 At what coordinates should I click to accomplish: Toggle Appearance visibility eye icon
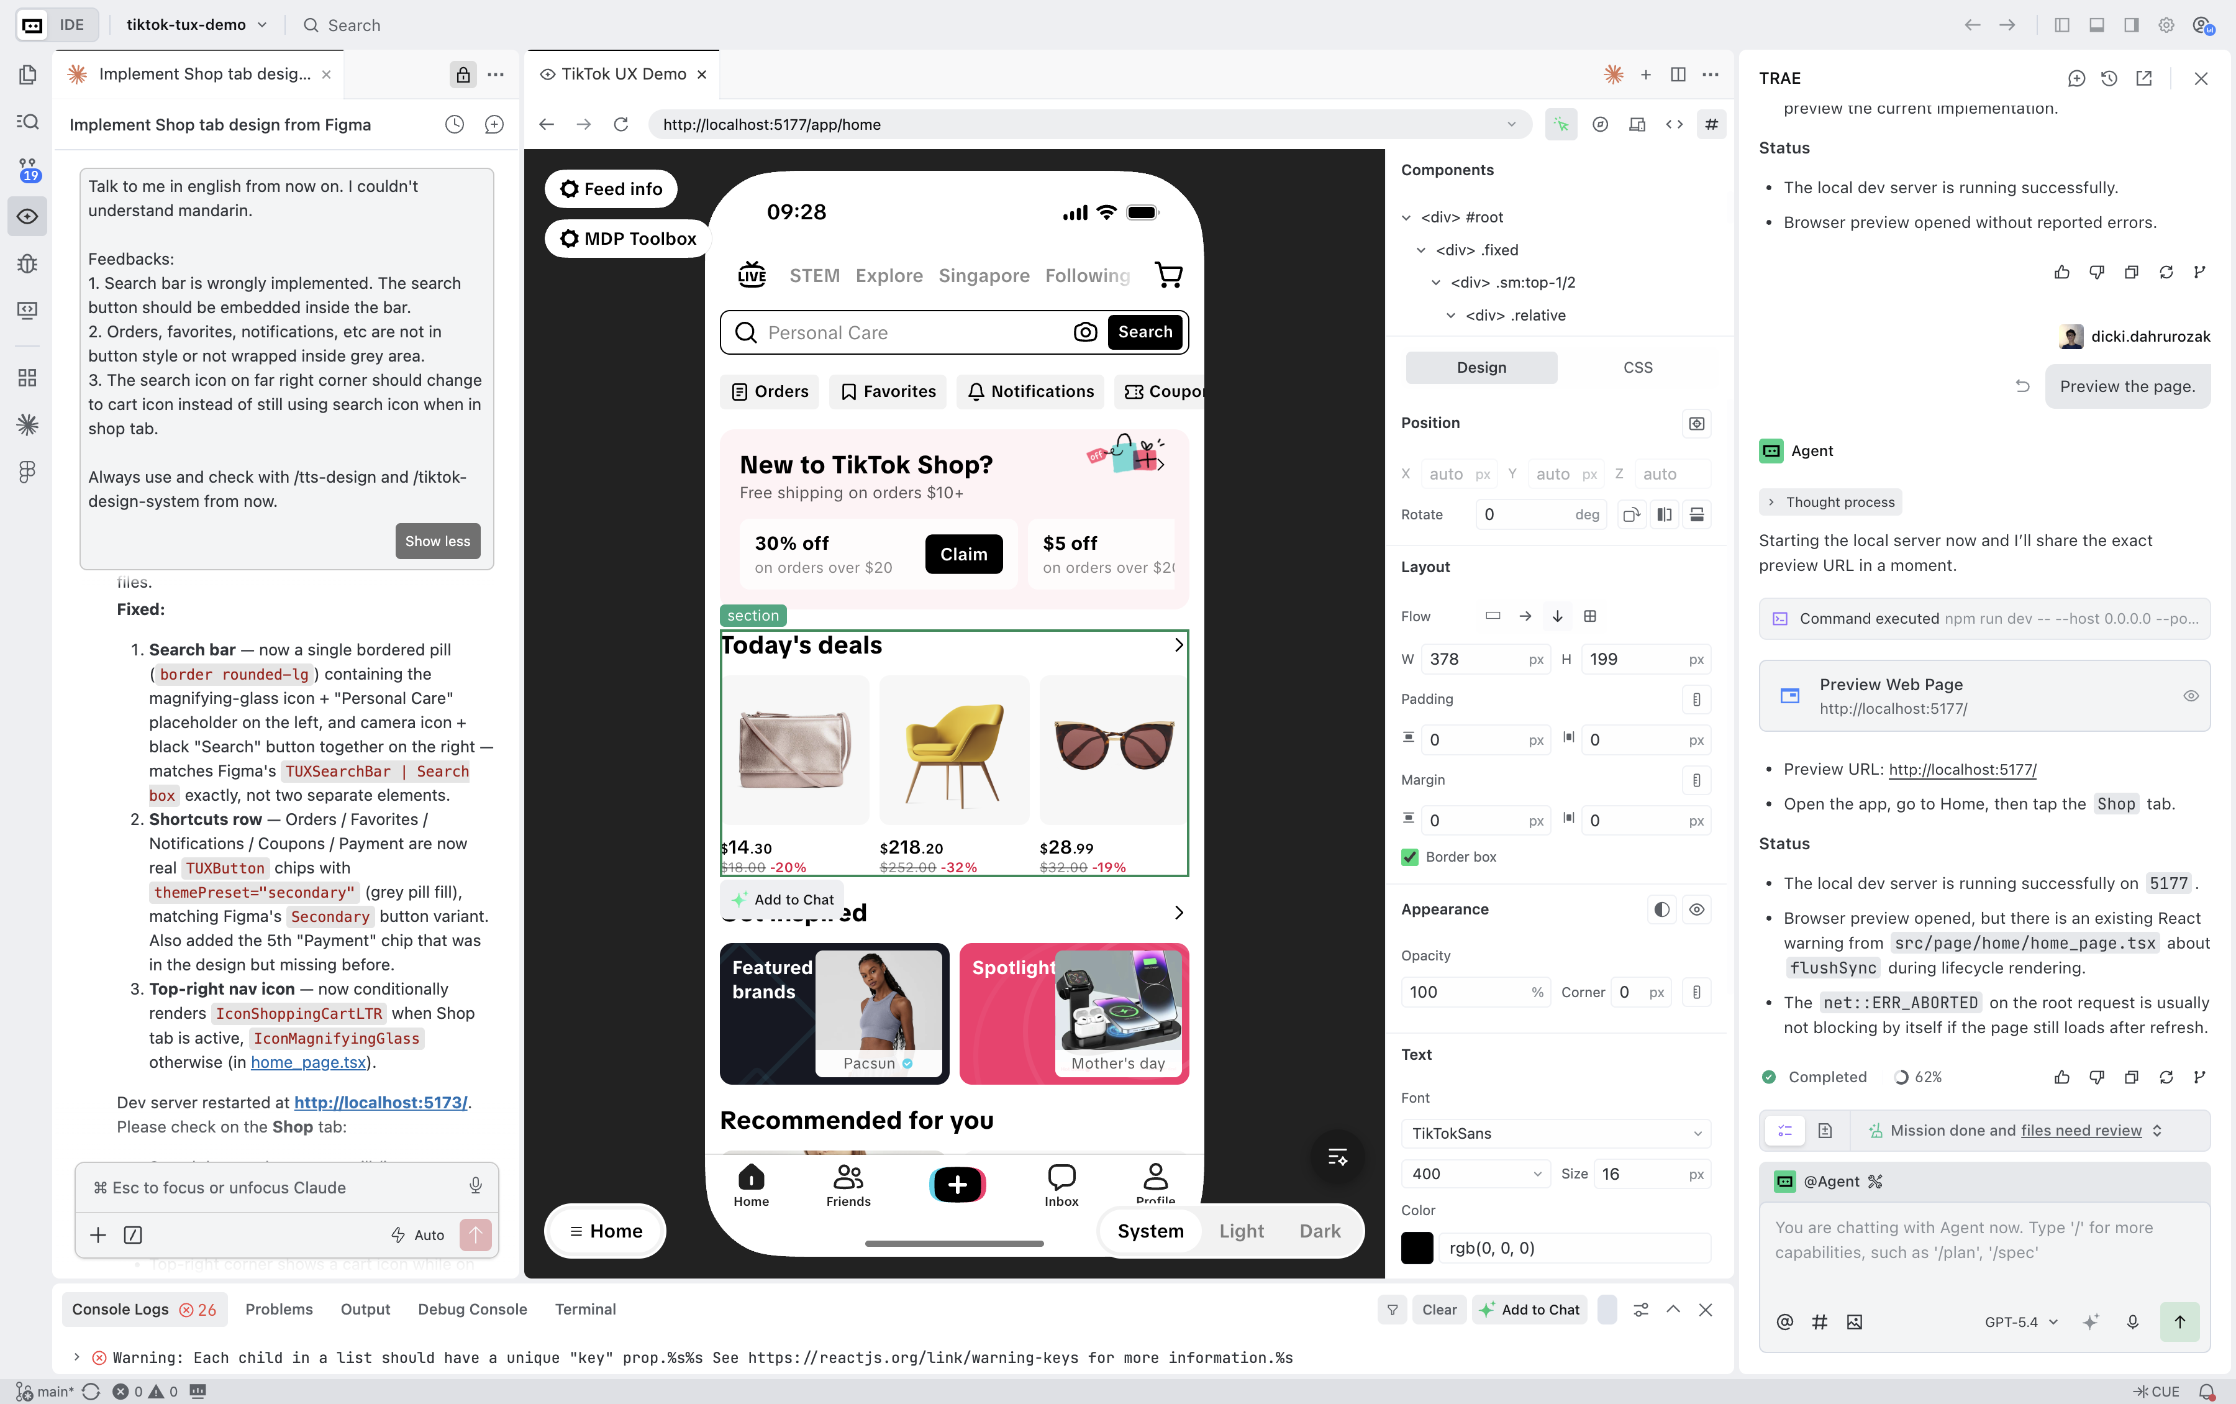[1697, 910]
